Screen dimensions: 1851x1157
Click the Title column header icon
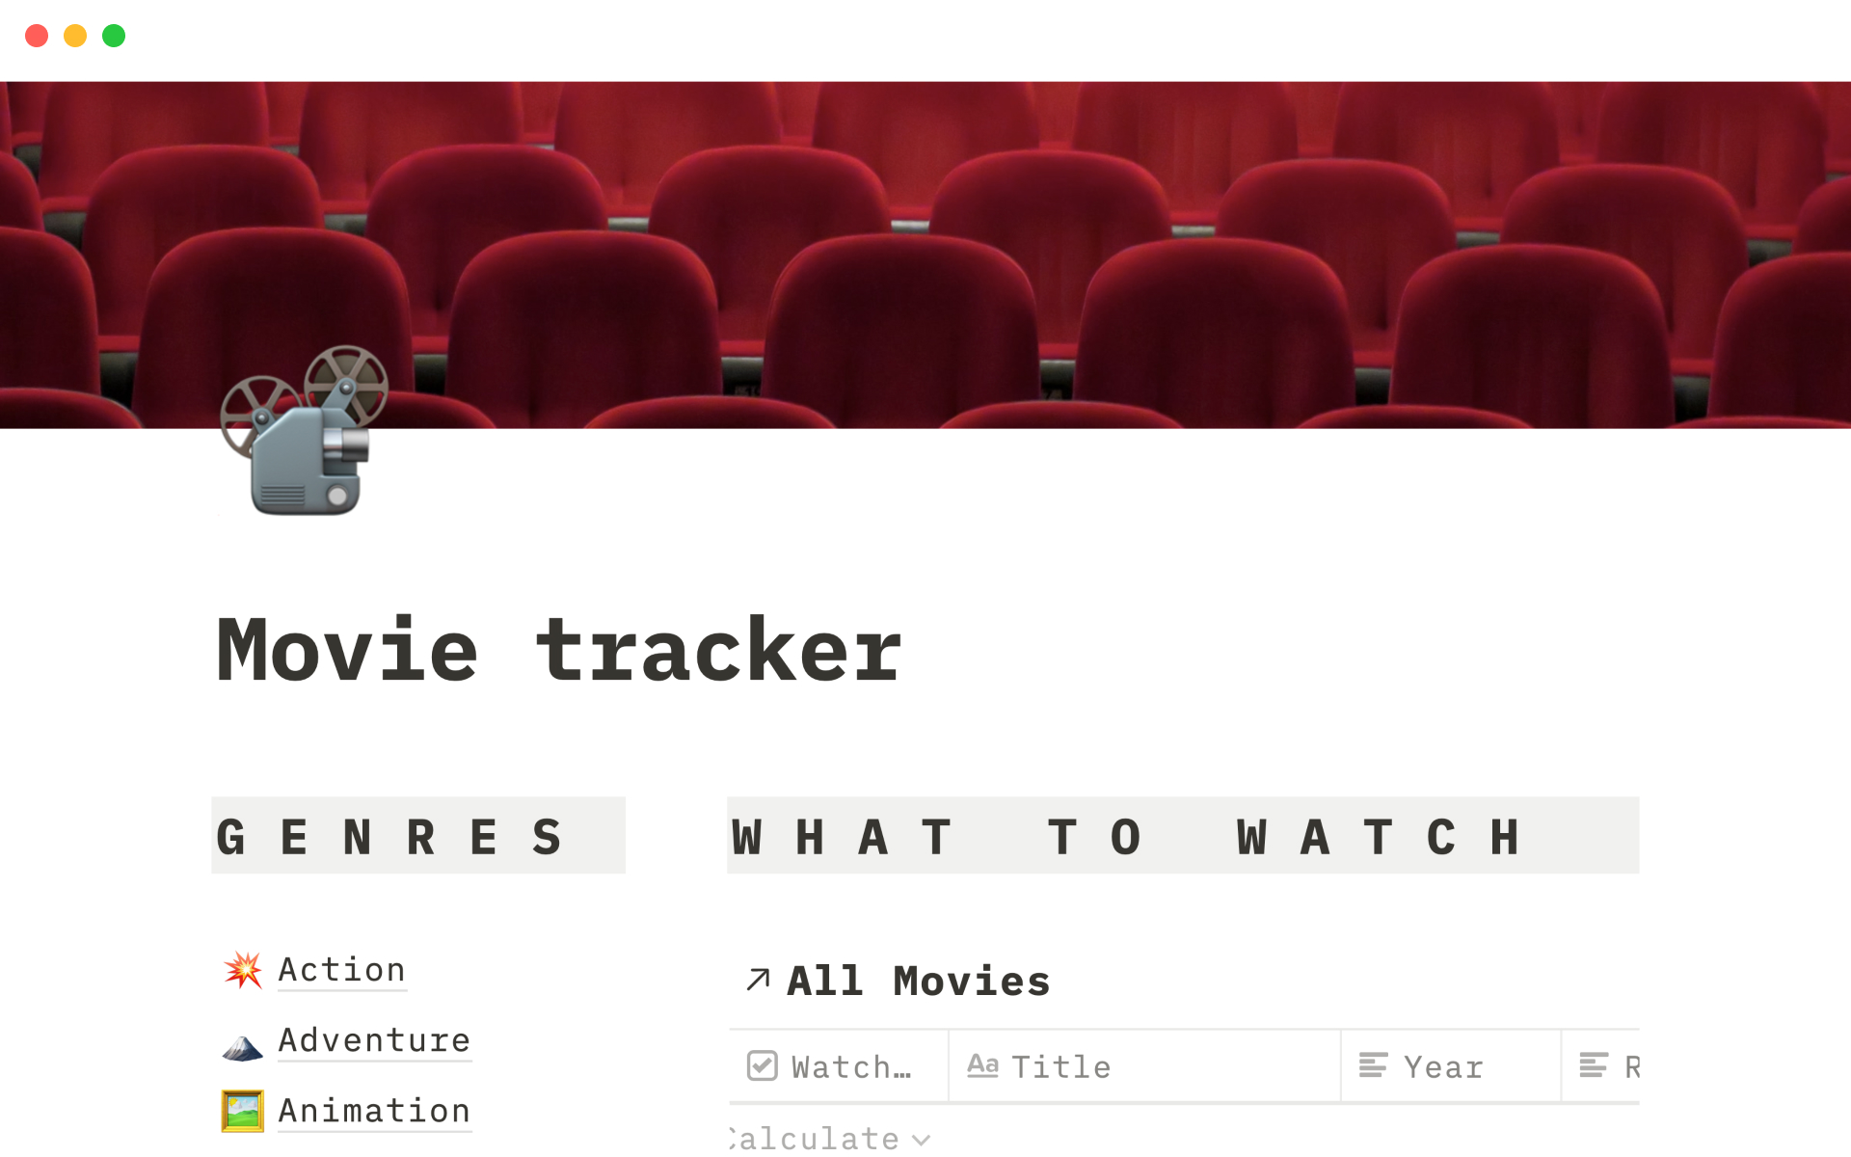tap(982, 1066)
